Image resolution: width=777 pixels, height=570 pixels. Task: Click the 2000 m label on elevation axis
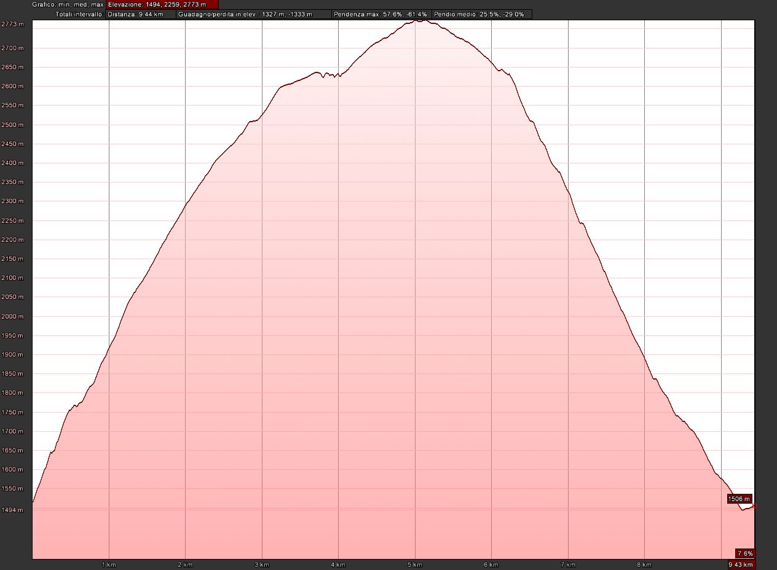tap(12, 316)
